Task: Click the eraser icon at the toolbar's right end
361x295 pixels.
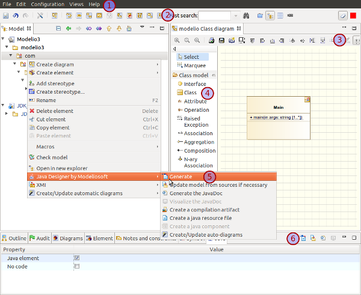Action: [343, 16]
